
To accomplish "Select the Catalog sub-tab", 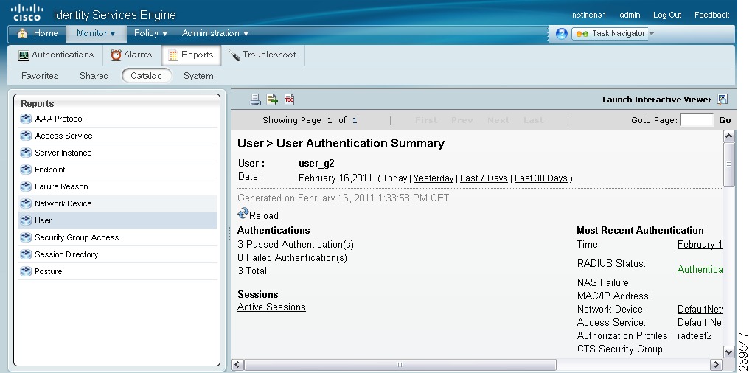I will coord(146,76).
